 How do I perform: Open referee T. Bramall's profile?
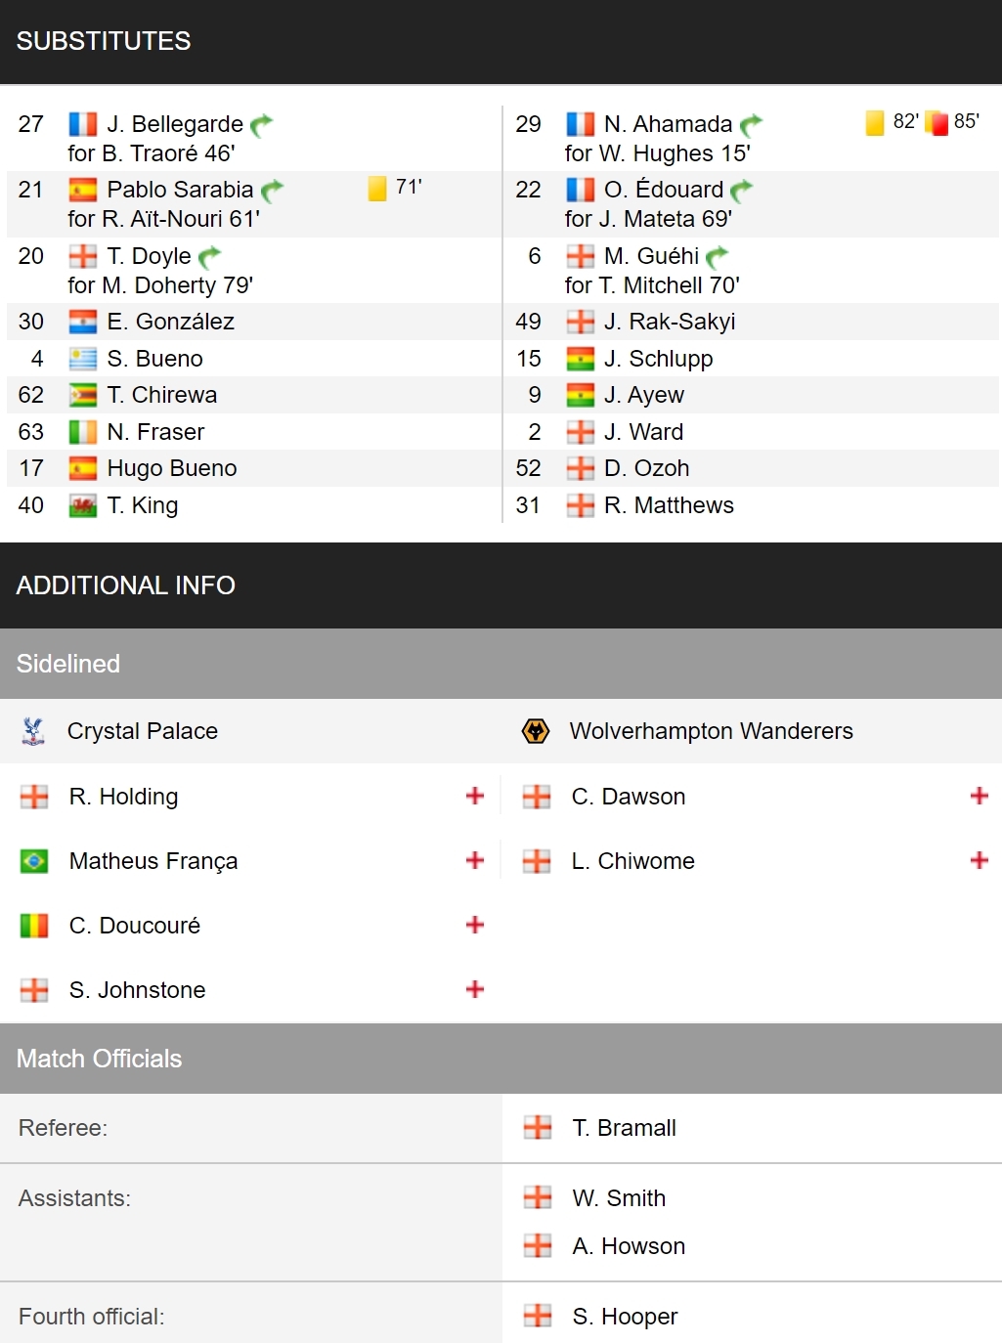point(625,1128)
